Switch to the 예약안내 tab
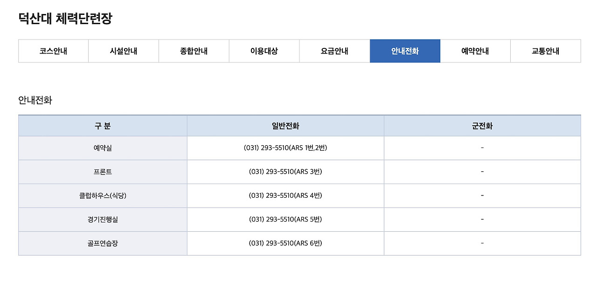 click(x=475, y=51)
